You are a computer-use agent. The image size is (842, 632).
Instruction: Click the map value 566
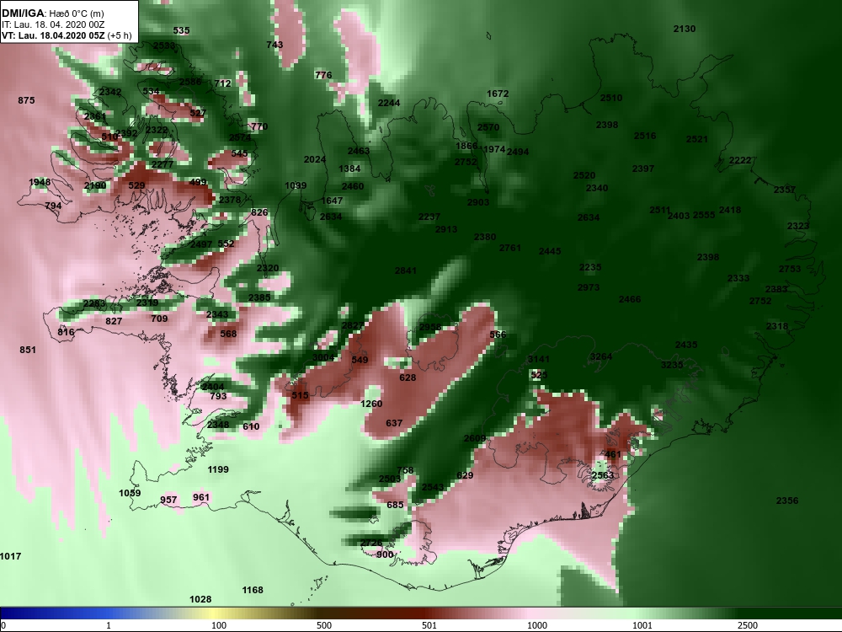point(498,335)
